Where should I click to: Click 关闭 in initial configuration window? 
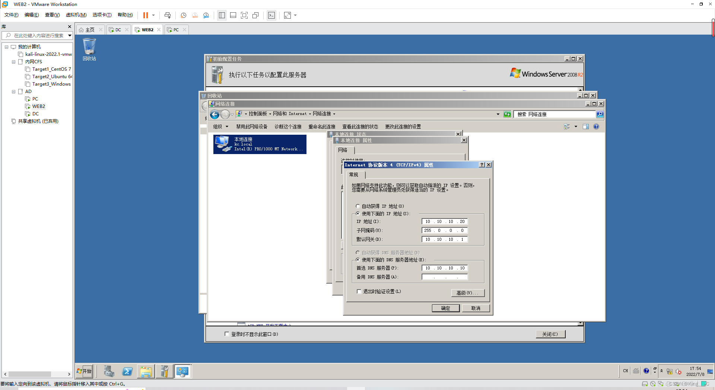click(550, 334)
